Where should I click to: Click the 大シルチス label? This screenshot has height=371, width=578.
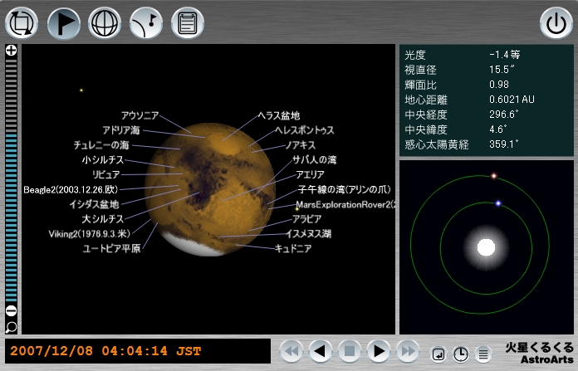tap(103, 219)
